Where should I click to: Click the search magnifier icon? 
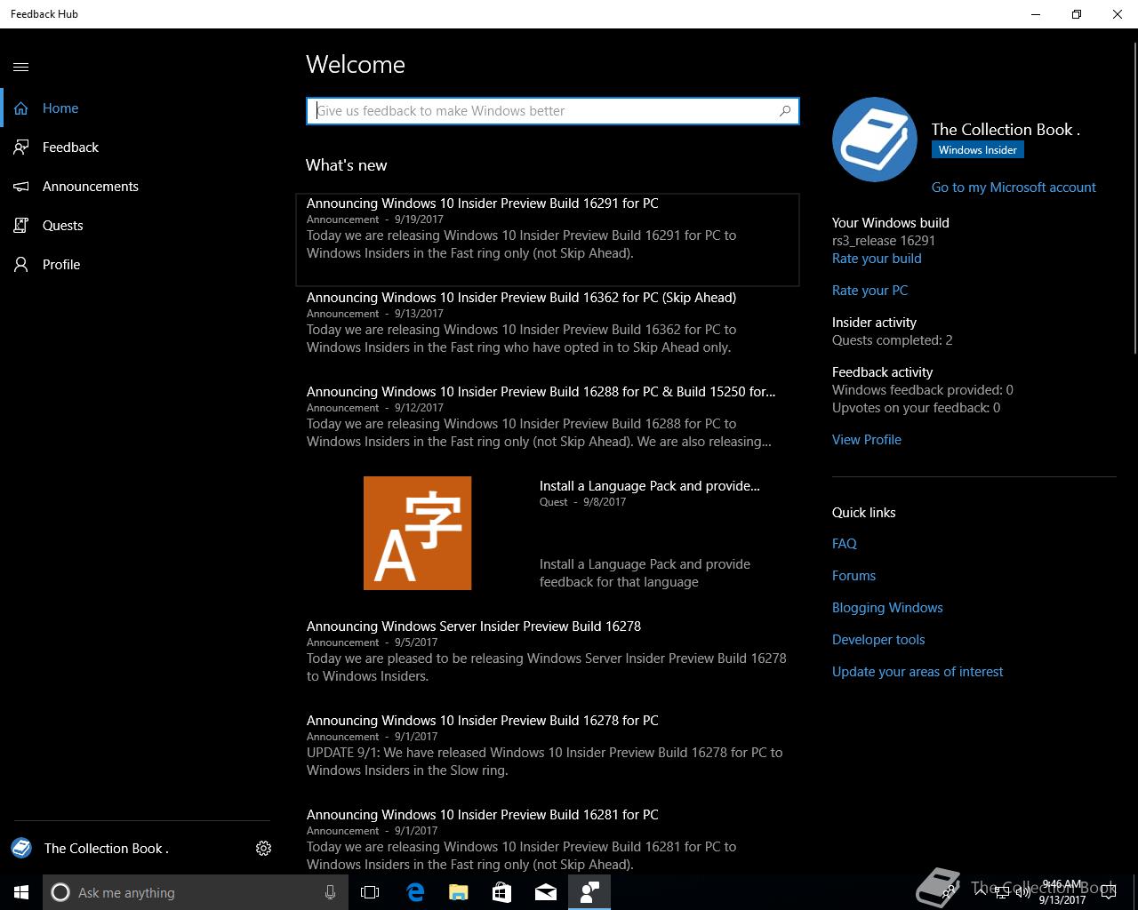(785, 111)
